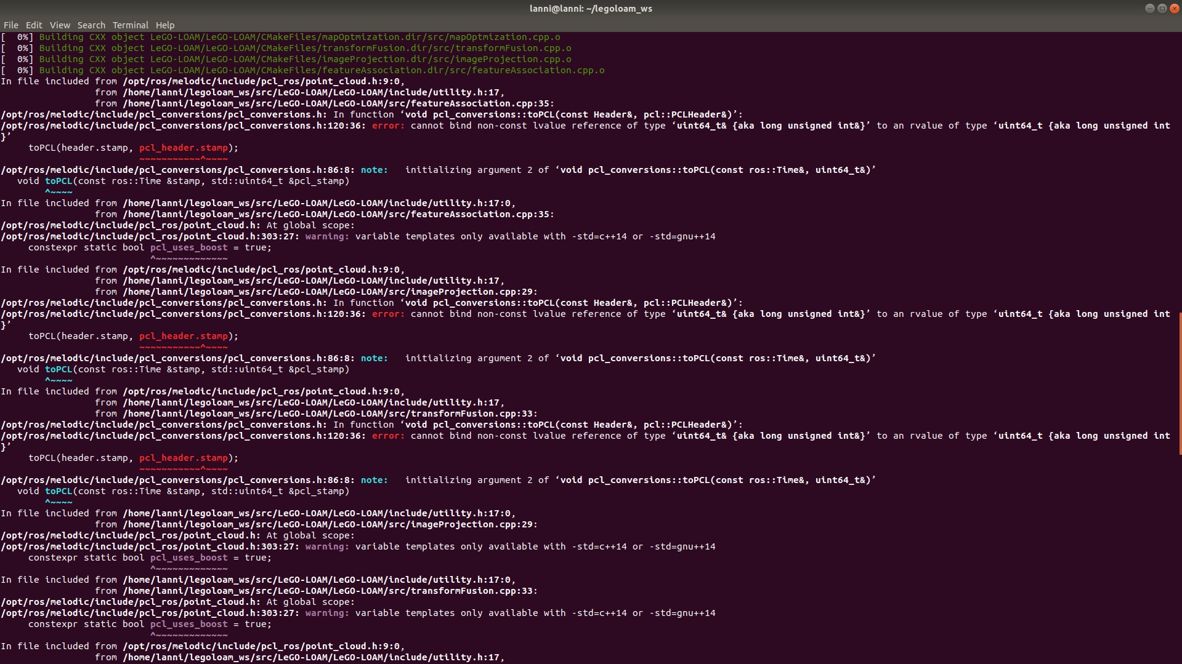Click the window title 'lanni@lanni: ~/legoloam_ws'

[591, 9]
